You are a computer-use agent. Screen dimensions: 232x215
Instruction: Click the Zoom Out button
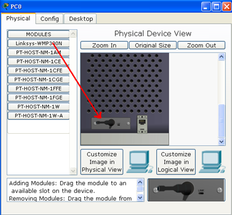pyautogui.click(x=202, y=45)
